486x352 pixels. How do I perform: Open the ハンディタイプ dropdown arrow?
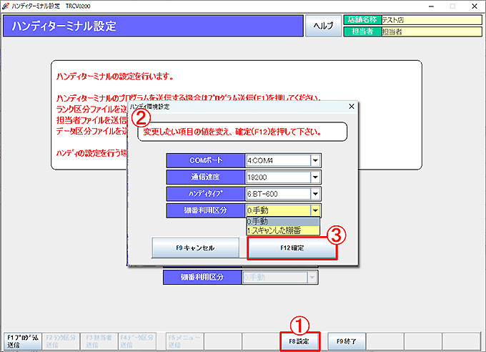315,194
